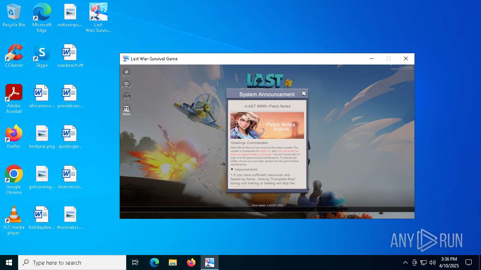Select overbeach.rtf document on desktop

pos(70,56)
